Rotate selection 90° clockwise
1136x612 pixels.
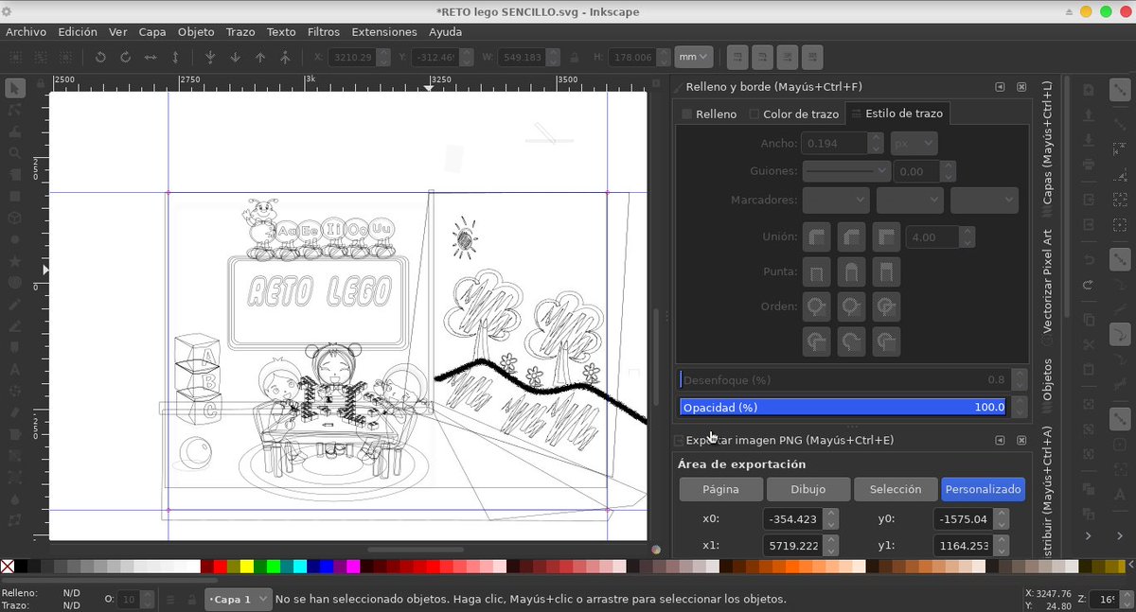click(125, 57)
